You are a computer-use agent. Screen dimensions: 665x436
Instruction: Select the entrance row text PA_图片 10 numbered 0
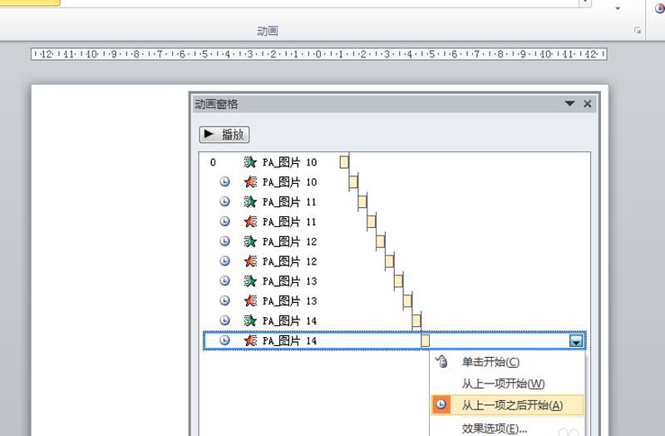[x=289, y=162]
